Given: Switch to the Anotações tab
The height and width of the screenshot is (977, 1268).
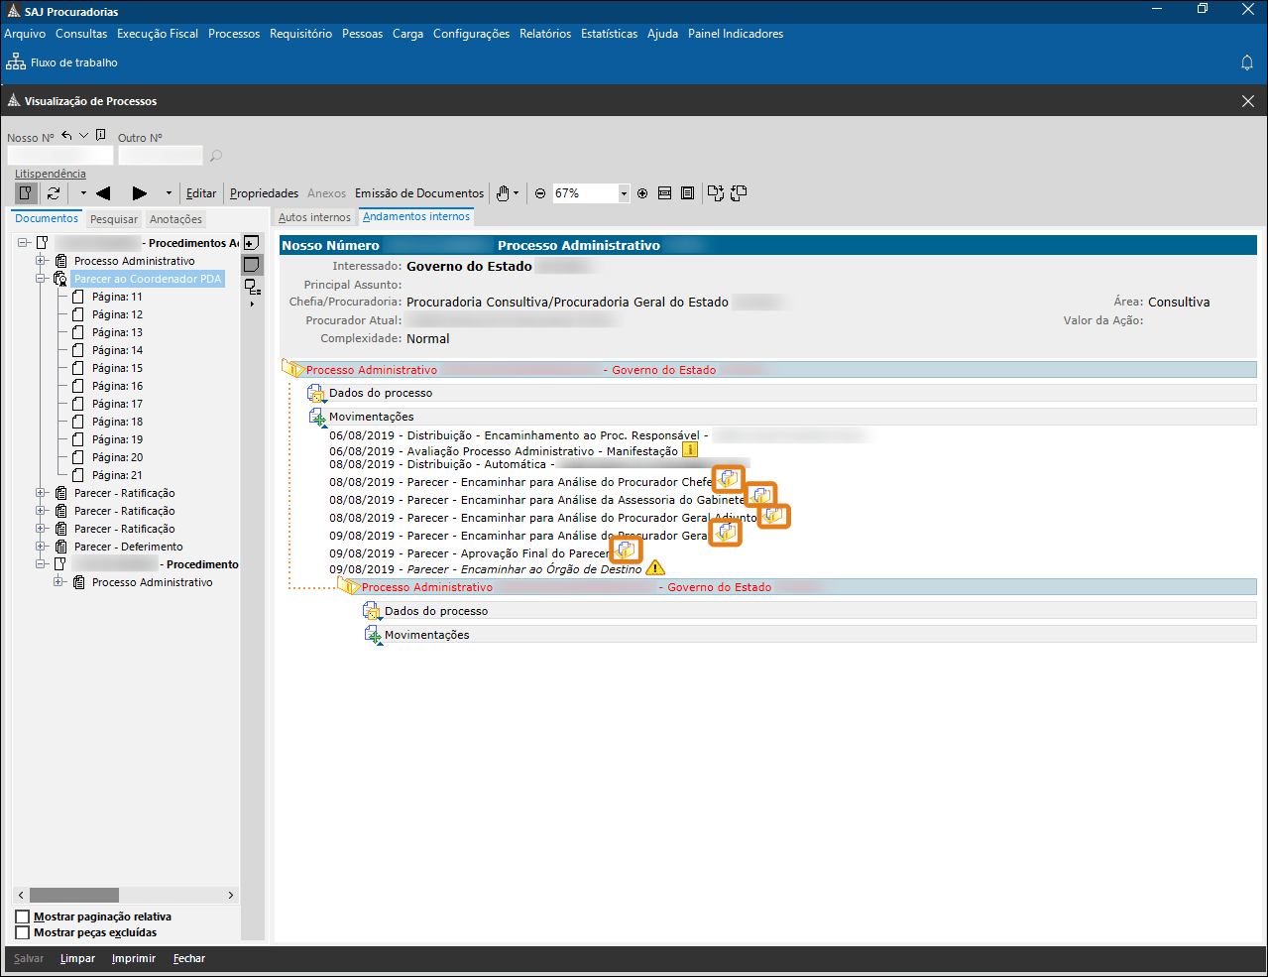Looking at the screenshot, I should (x=175, y=219).
